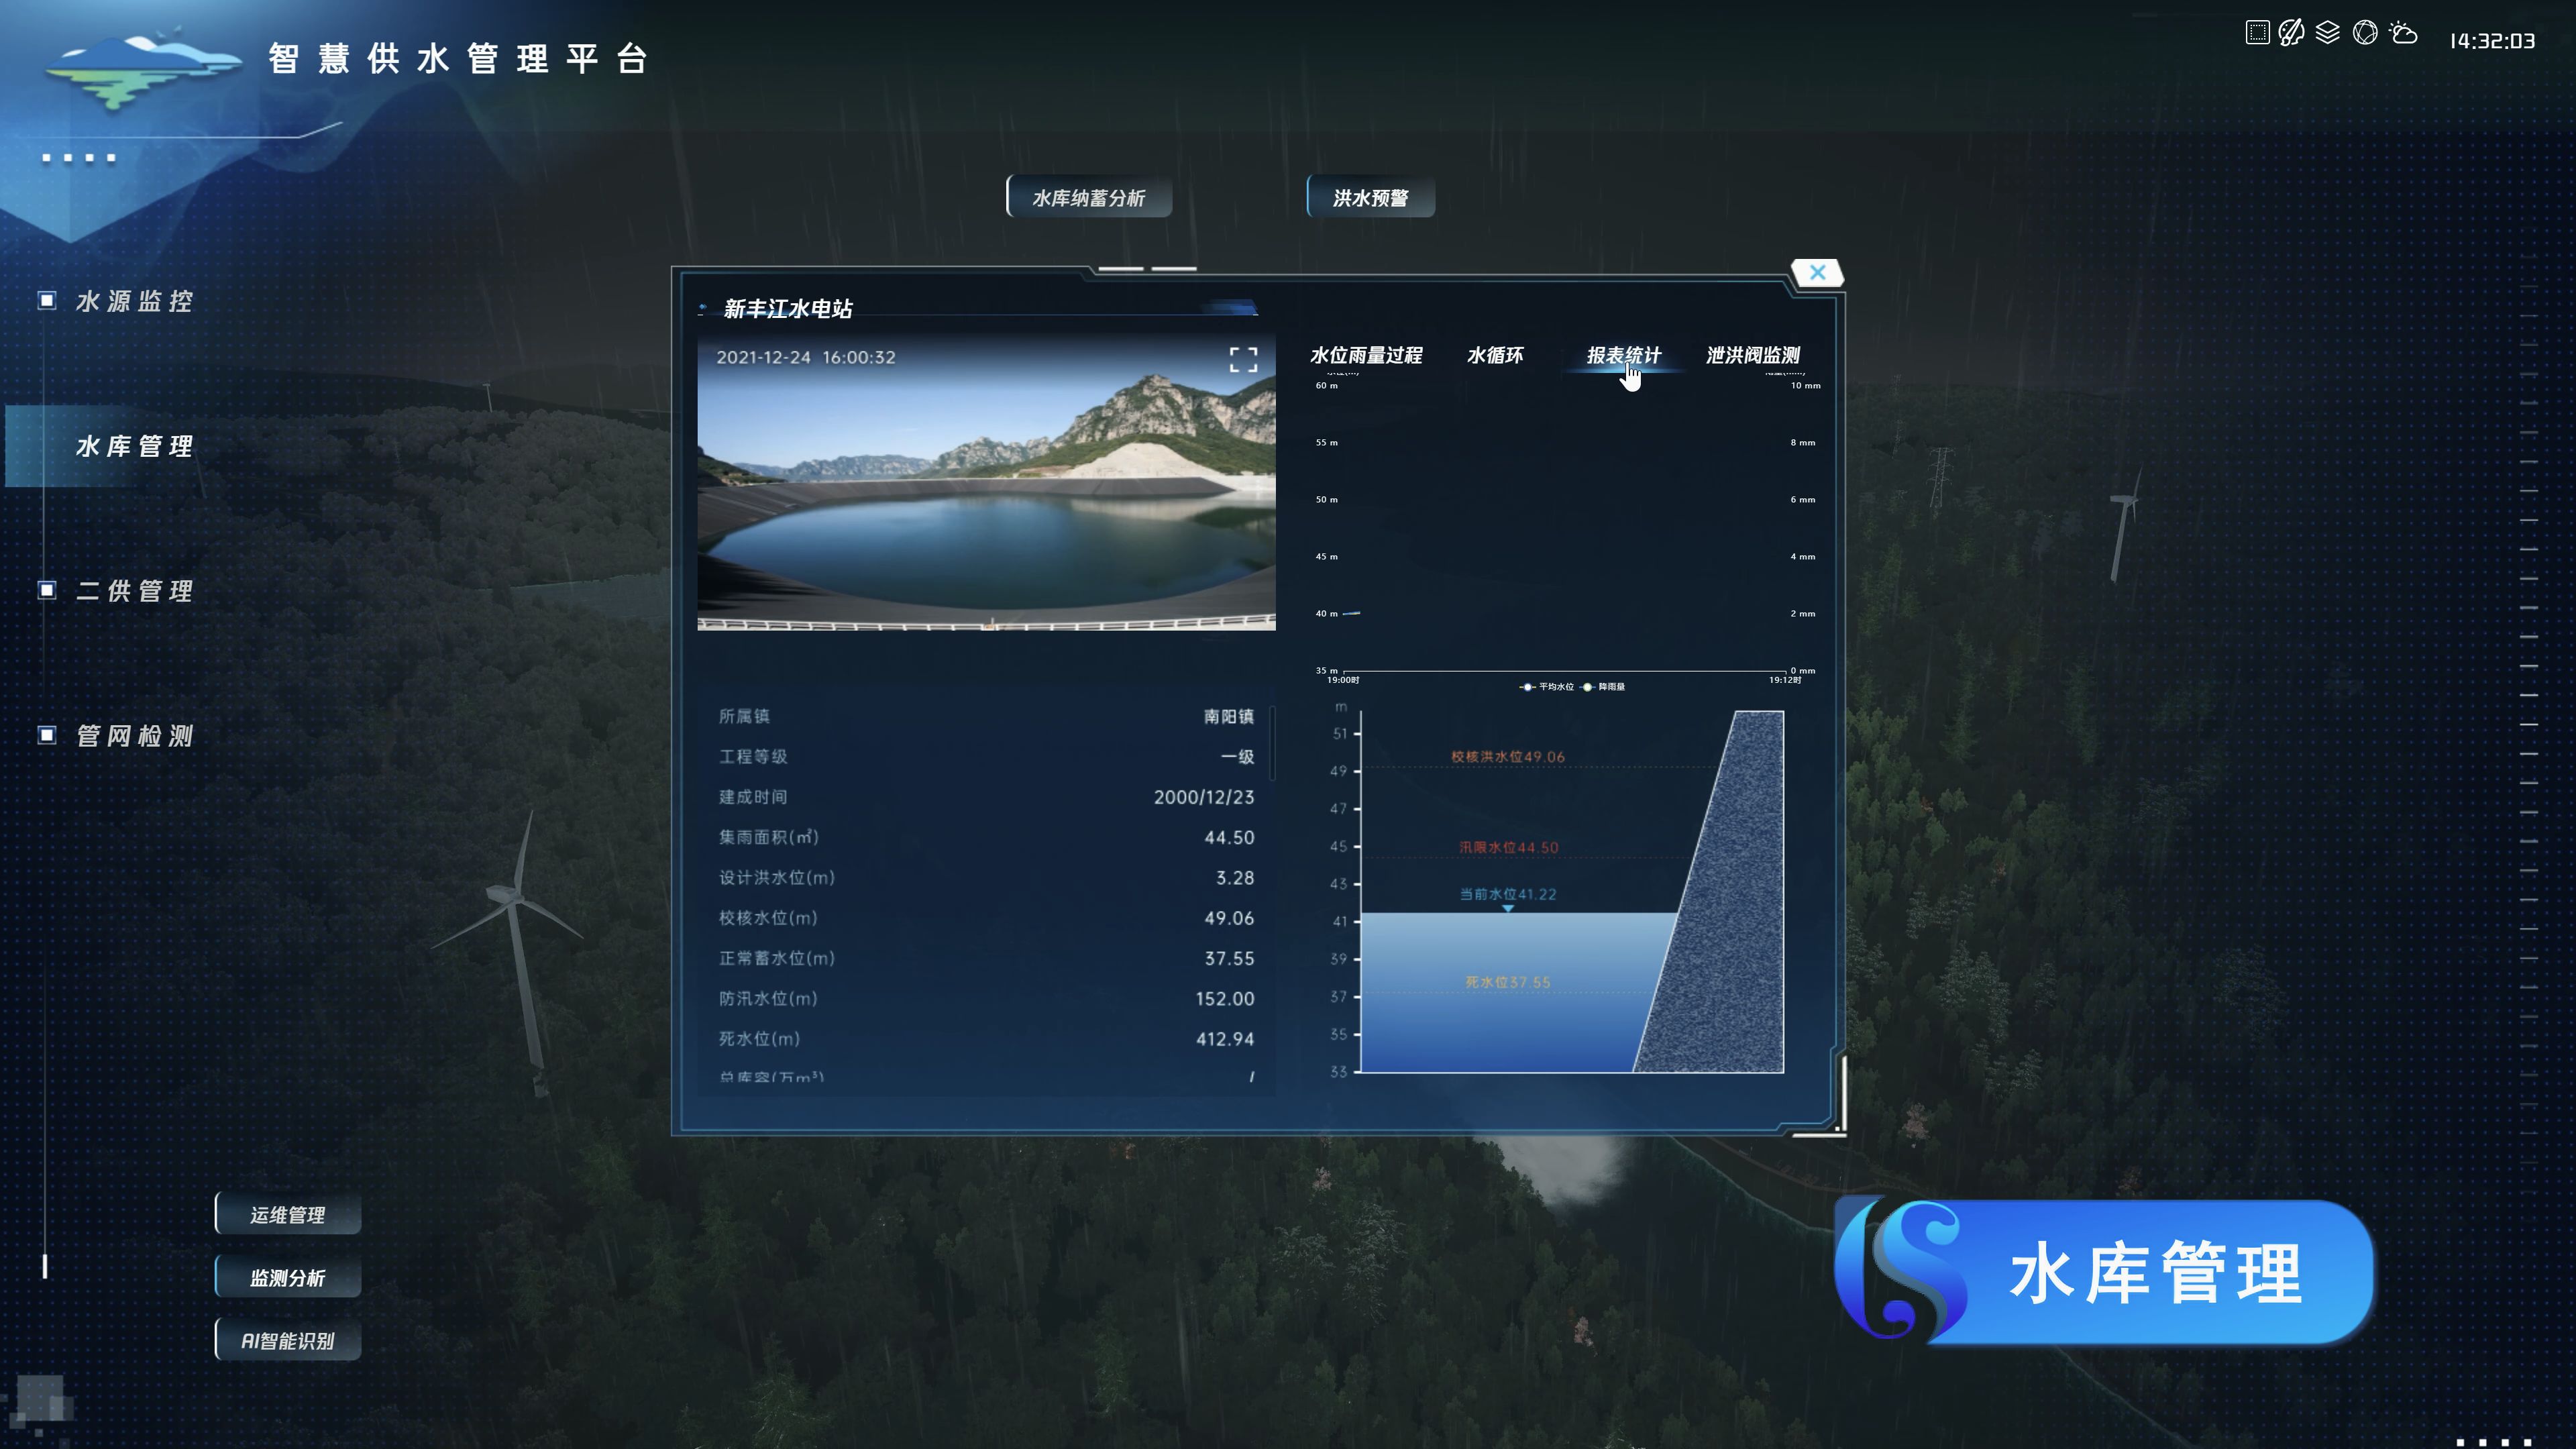
Task: Switch to the 水位雨量过程 tab
Action: click(1366, 355)
